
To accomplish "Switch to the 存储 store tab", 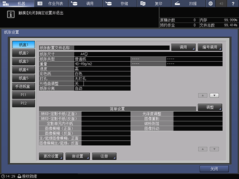I will coord(120,3).
